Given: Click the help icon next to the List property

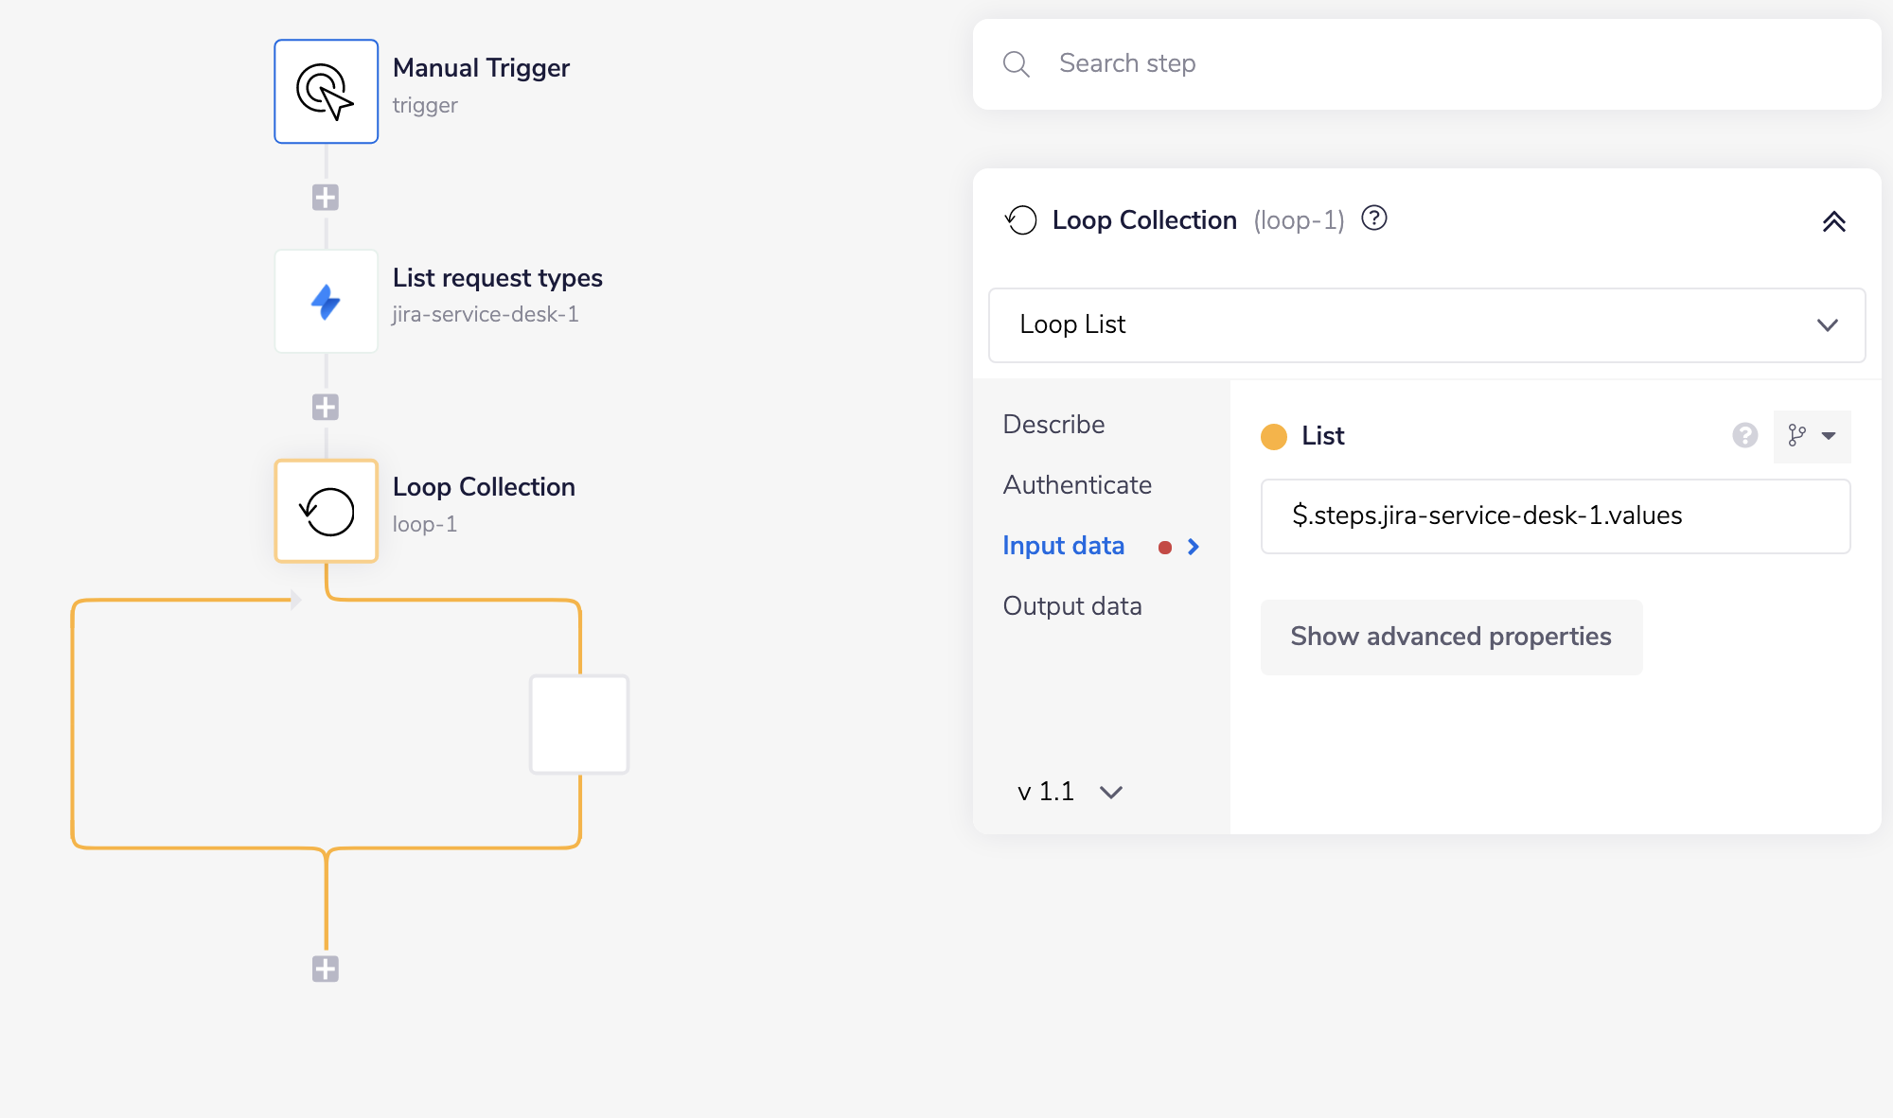Looking at the screenshot, I should [1743, 436].
